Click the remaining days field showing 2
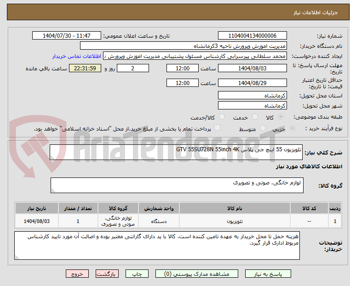 133,68
